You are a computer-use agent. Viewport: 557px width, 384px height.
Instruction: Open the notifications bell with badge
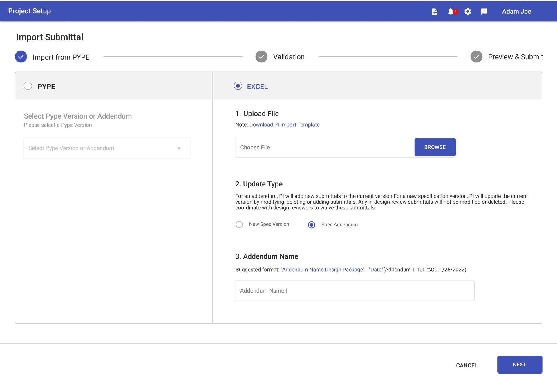(451, 12)
